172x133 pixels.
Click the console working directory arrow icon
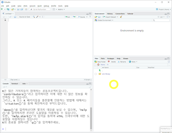click(6, 87)
